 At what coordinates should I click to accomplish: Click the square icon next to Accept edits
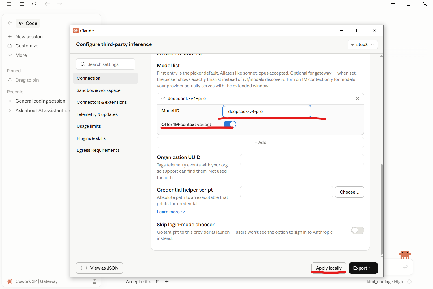(158, 282)
